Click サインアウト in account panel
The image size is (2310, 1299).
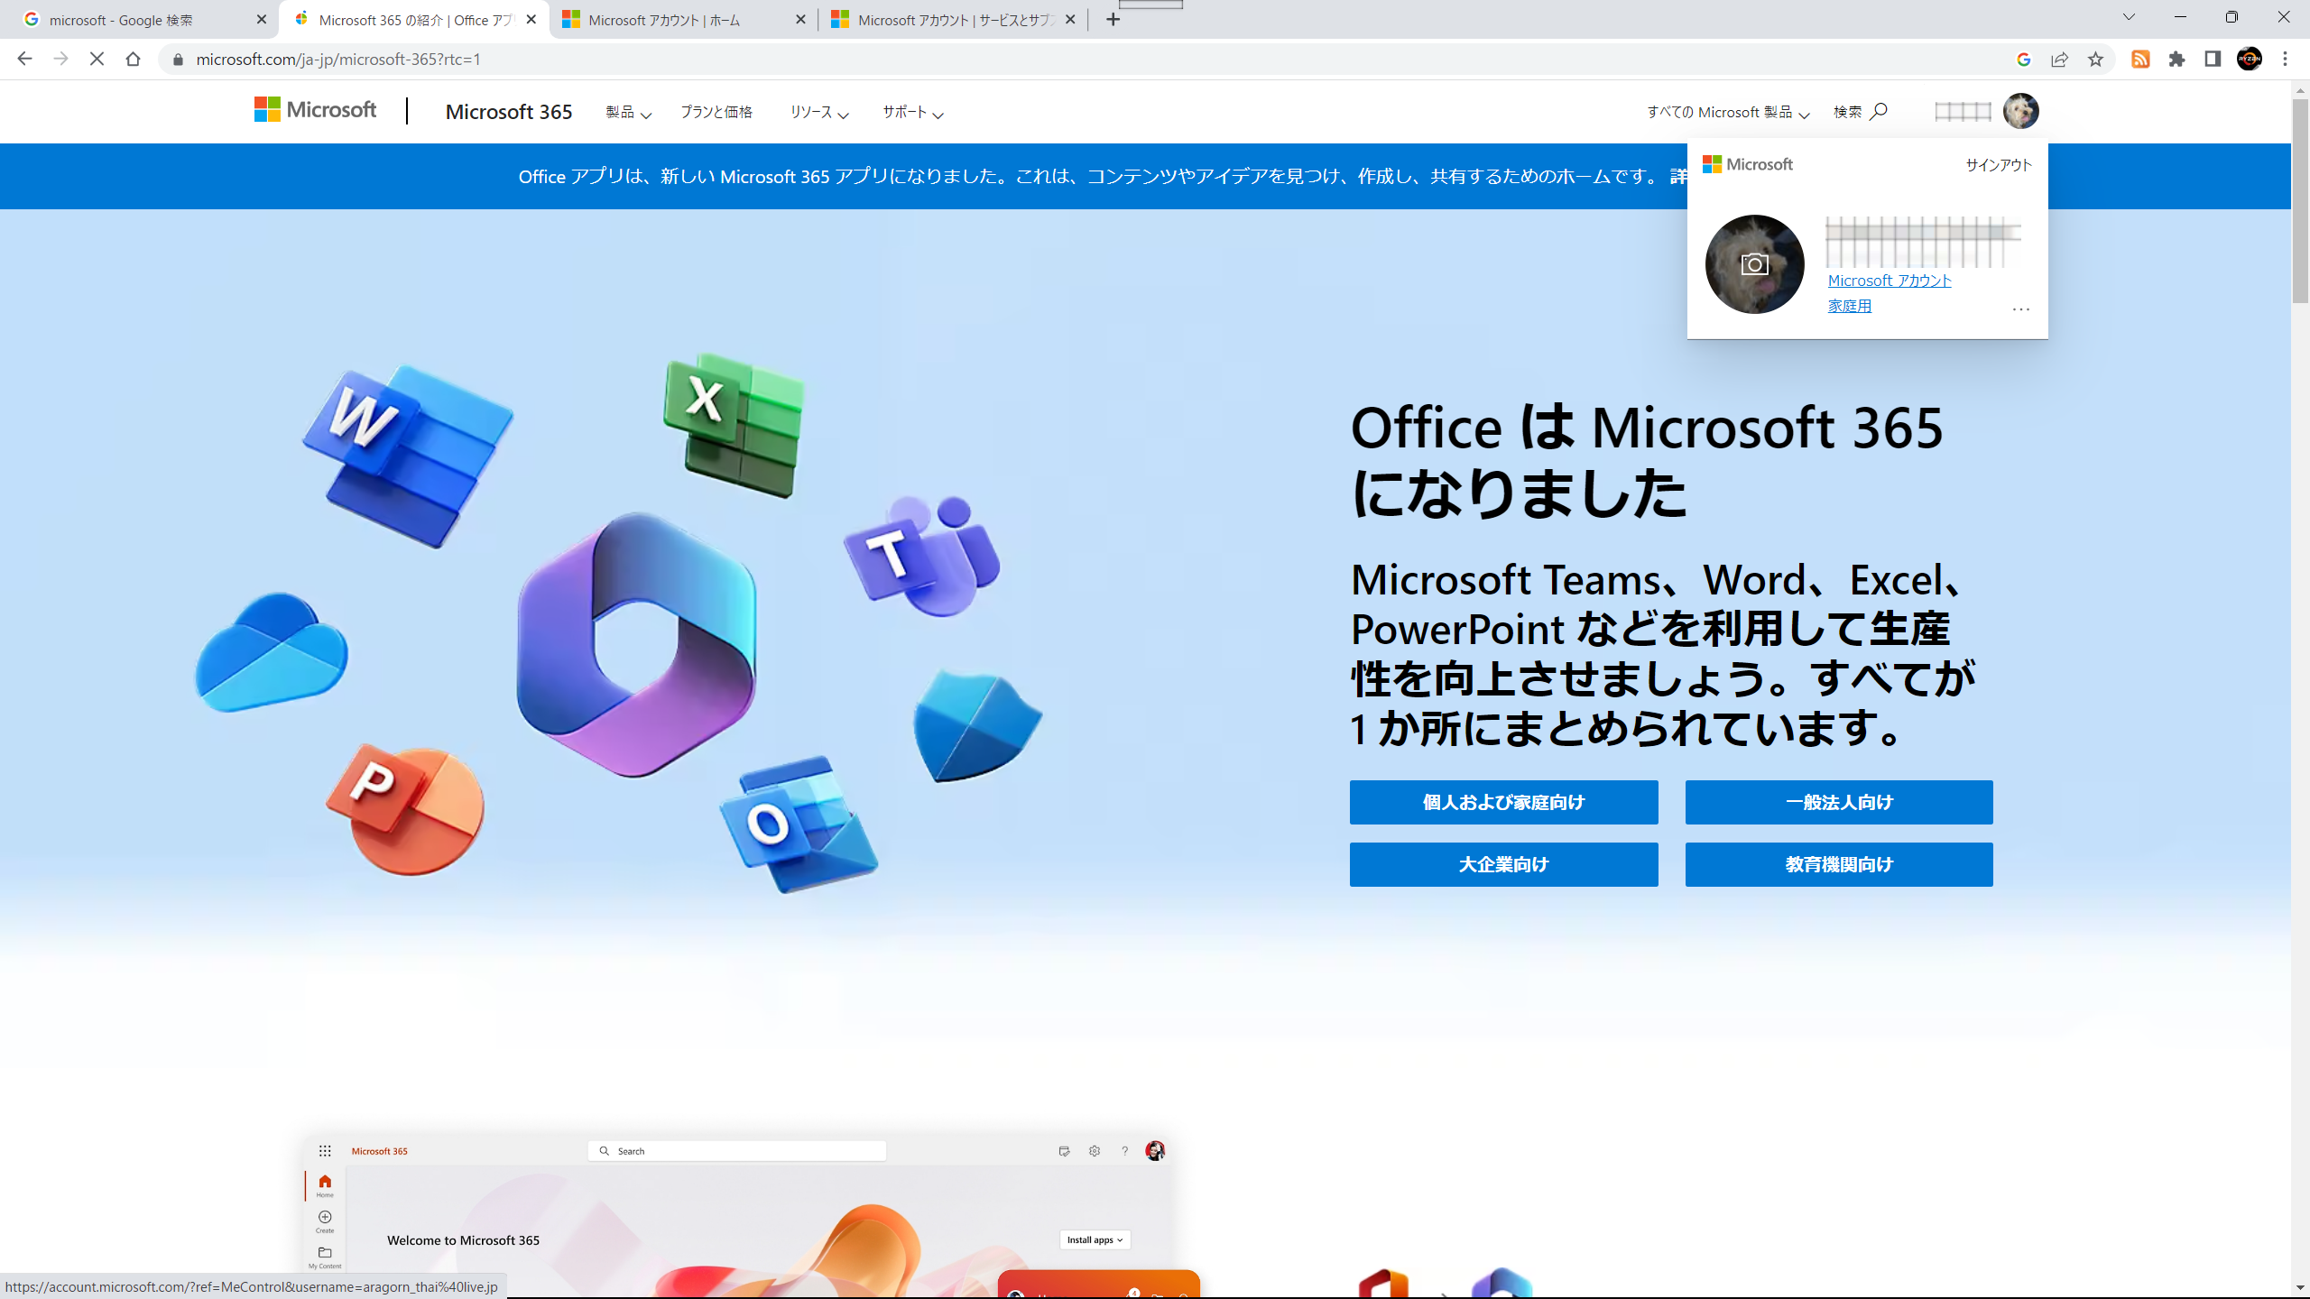click(x=1999, y=165)
